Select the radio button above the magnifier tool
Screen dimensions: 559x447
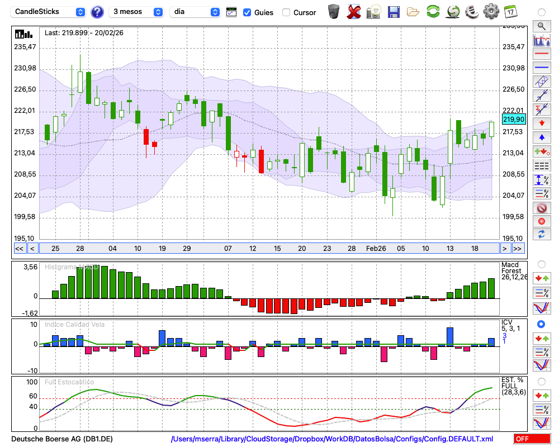pyautogui.click(x=542, y=12)
